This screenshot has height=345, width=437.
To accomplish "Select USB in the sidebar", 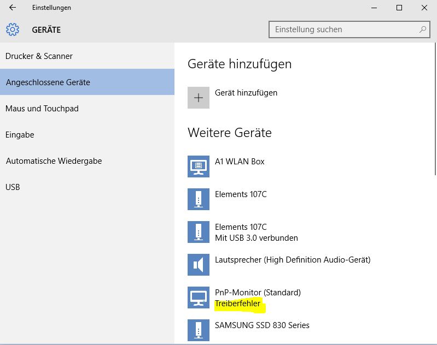I will pyautogui.click(x=13, y=187).
